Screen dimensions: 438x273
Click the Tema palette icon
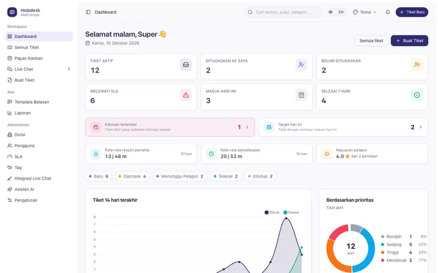[355, 12]
